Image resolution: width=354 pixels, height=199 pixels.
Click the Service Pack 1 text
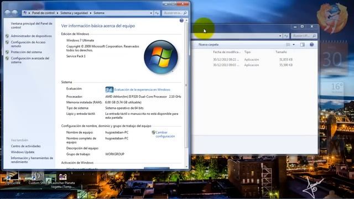(x=76, y=56)
